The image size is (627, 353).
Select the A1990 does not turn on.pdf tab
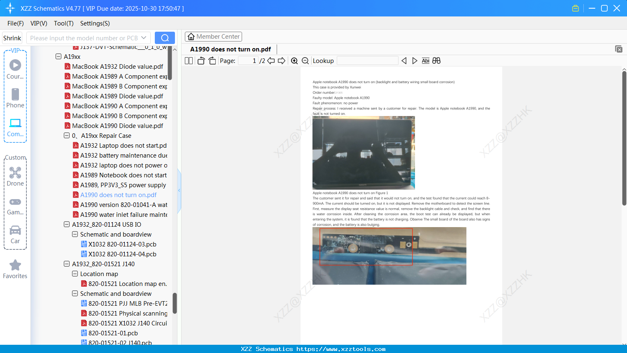point(231,49)
